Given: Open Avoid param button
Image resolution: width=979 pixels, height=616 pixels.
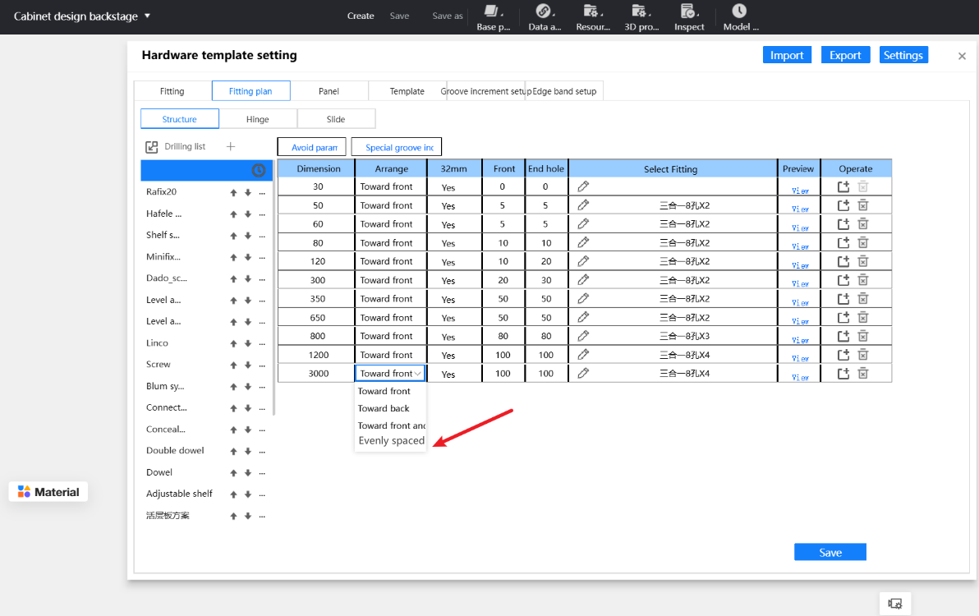Looking at the screenshot, I should (x=311, y=147).
